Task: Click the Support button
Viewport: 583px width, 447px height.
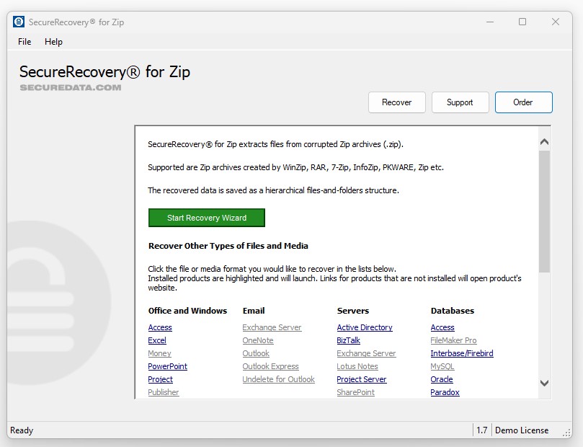Action: tap(460, 102)
